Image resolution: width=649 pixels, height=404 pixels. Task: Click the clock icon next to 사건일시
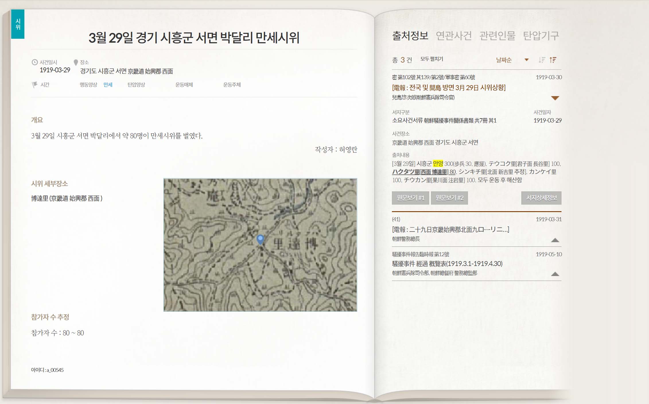[35, 62]
